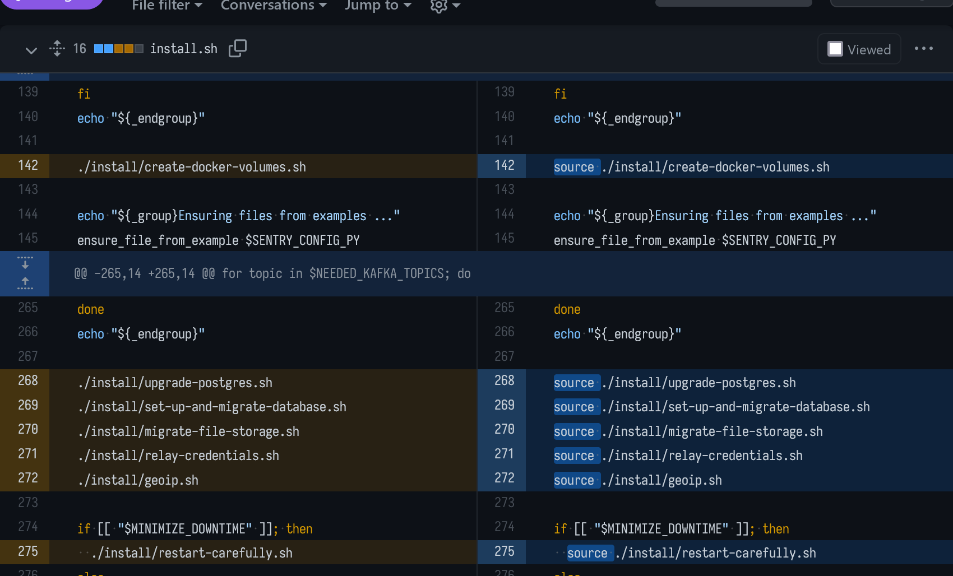
Task: Open the file options three-dot menu
Action: click(x=924, y=49)
